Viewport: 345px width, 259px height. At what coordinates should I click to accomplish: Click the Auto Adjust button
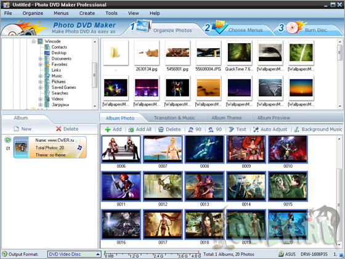pos(270,129)
